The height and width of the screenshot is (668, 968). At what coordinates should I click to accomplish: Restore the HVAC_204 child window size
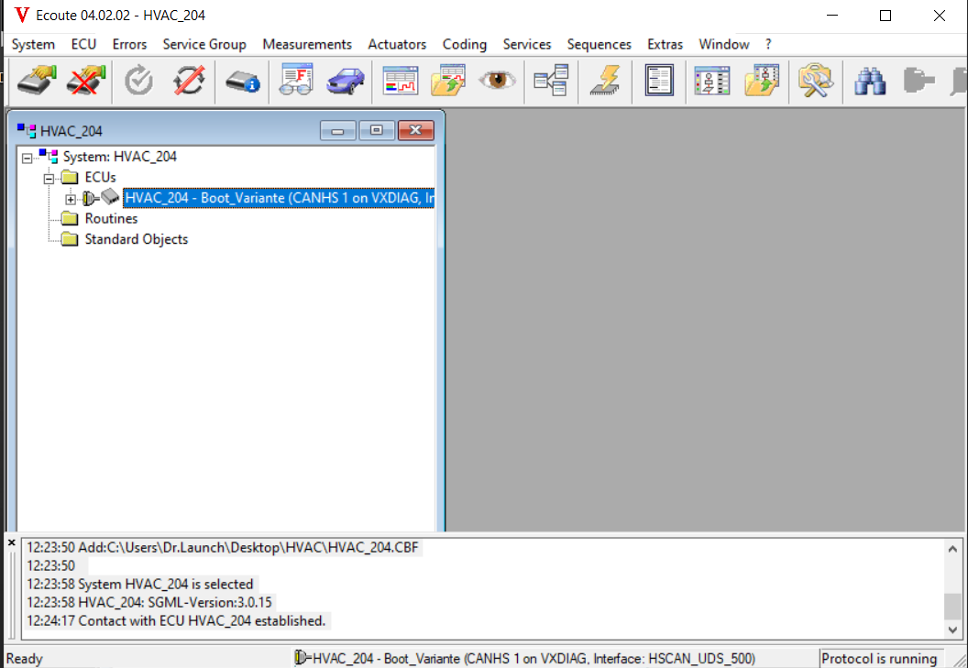click(x=376, y=130)
